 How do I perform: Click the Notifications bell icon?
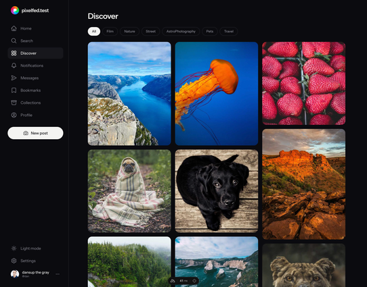tap(14, 66)
